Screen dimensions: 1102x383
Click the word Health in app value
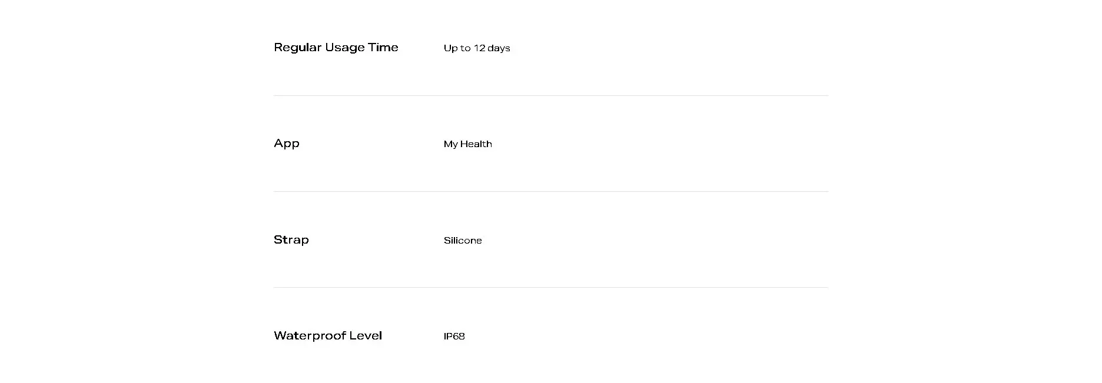476,144
